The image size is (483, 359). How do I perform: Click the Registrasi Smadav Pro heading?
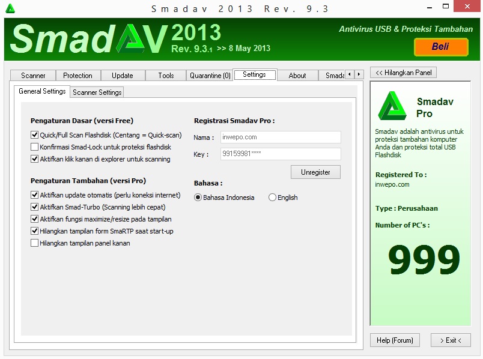234,121
